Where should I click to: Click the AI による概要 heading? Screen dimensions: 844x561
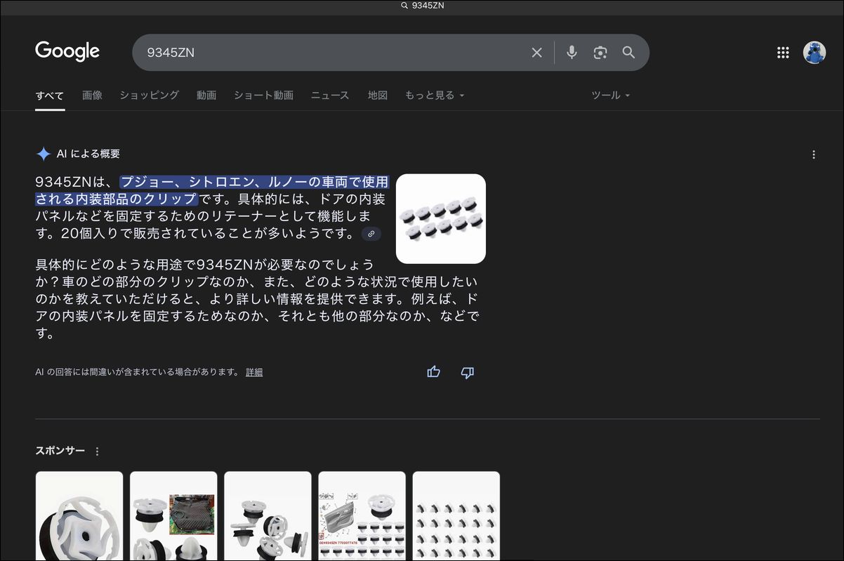point(88,154)
